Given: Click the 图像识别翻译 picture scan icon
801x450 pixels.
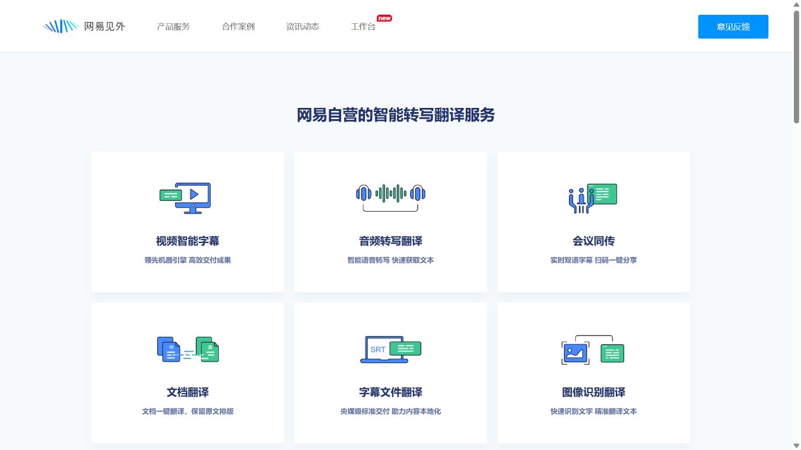Looking at the screenshot, I should [x=593, y=350].
